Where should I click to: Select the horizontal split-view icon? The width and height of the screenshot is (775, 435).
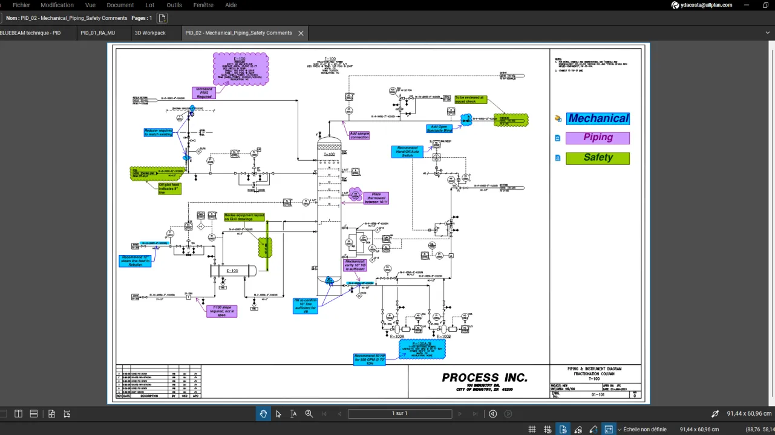click(33, 413)
